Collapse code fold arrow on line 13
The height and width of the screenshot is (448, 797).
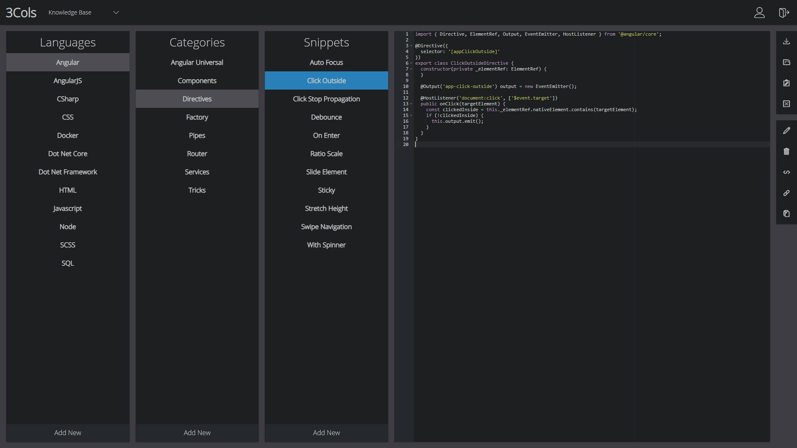[411, 104]
